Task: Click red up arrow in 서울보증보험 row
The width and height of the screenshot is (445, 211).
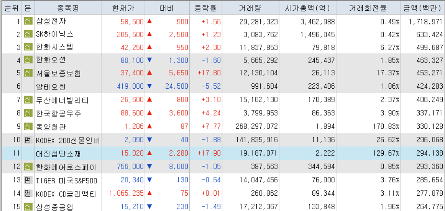Action: 149,73
